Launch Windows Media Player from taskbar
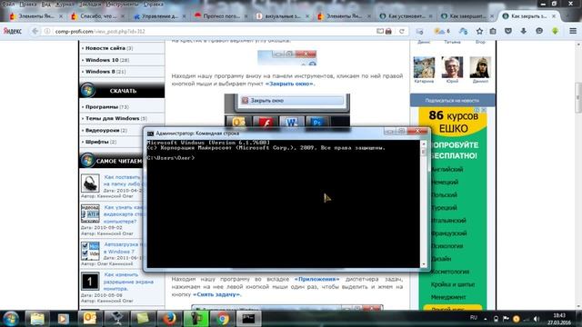The height and width of the screenshot is (327, 582). coord(63,319)
